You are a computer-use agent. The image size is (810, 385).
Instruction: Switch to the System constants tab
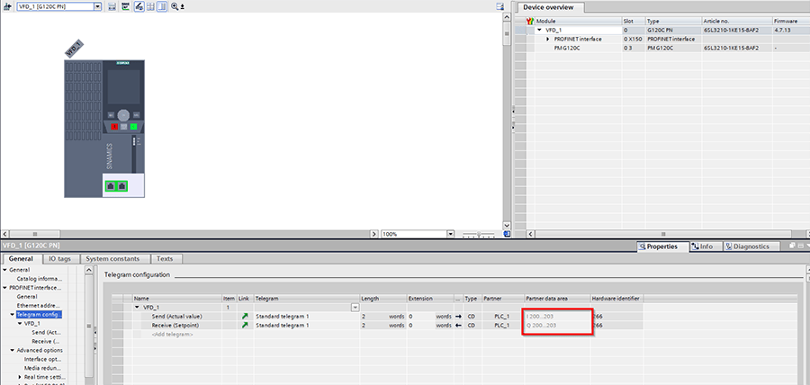pos(112,259)
